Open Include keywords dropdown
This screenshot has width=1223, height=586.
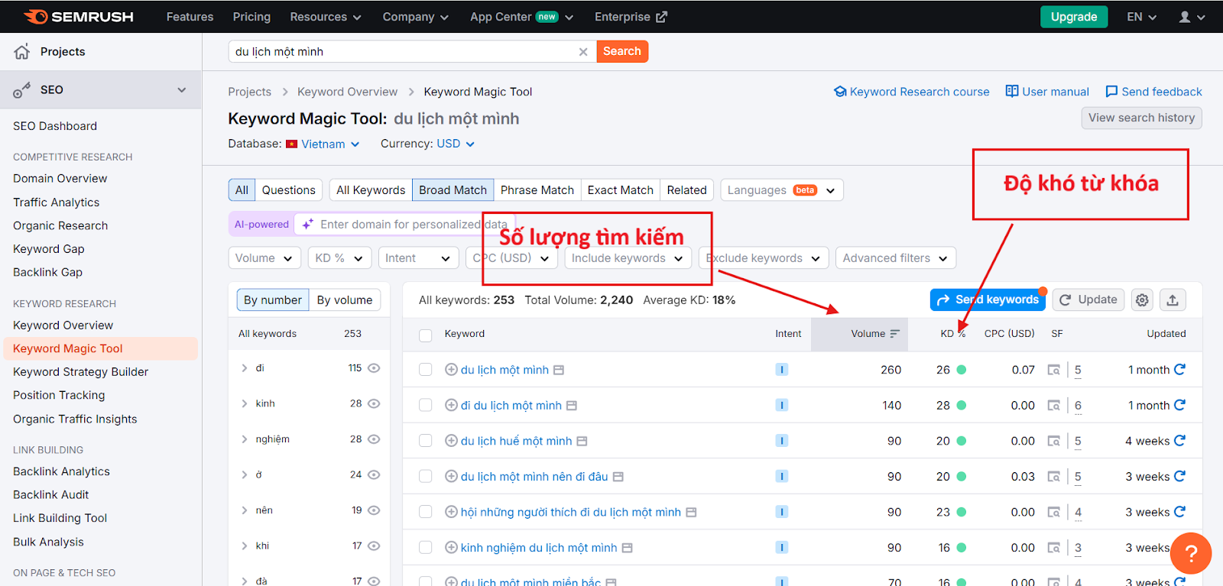tap(628, 258)
